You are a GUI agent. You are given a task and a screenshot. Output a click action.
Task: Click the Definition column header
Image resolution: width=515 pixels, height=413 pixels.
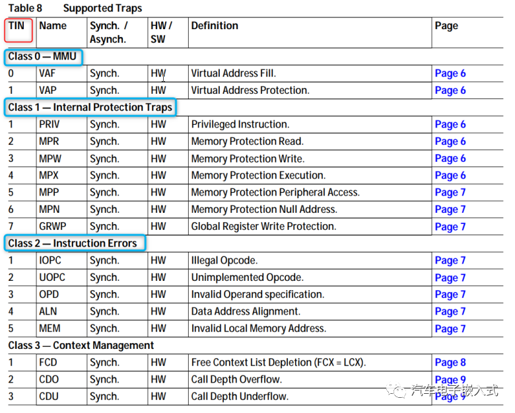[215, 26]
